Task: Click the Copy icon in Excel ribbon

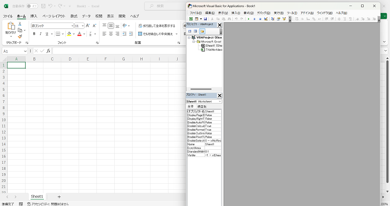Action: 20,30
